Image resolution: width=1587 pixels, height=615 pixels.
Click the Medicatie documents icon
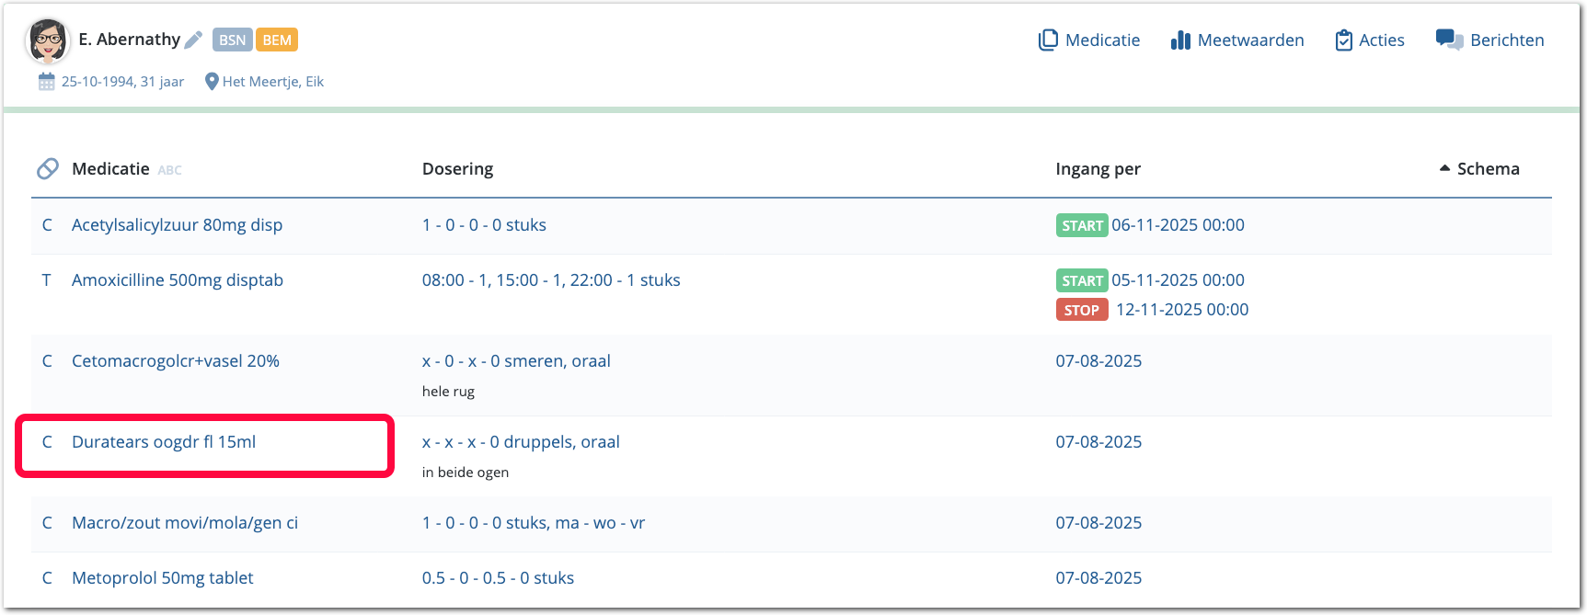(1048, 40)
